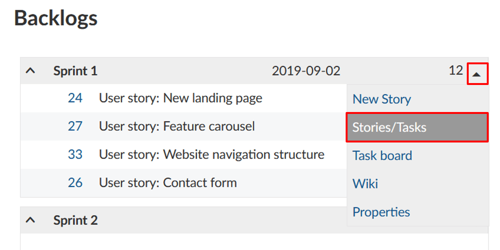The image size is (500, 250).
Task: Open the Wiki entry from the menu
Action: (x=365, y=183)
